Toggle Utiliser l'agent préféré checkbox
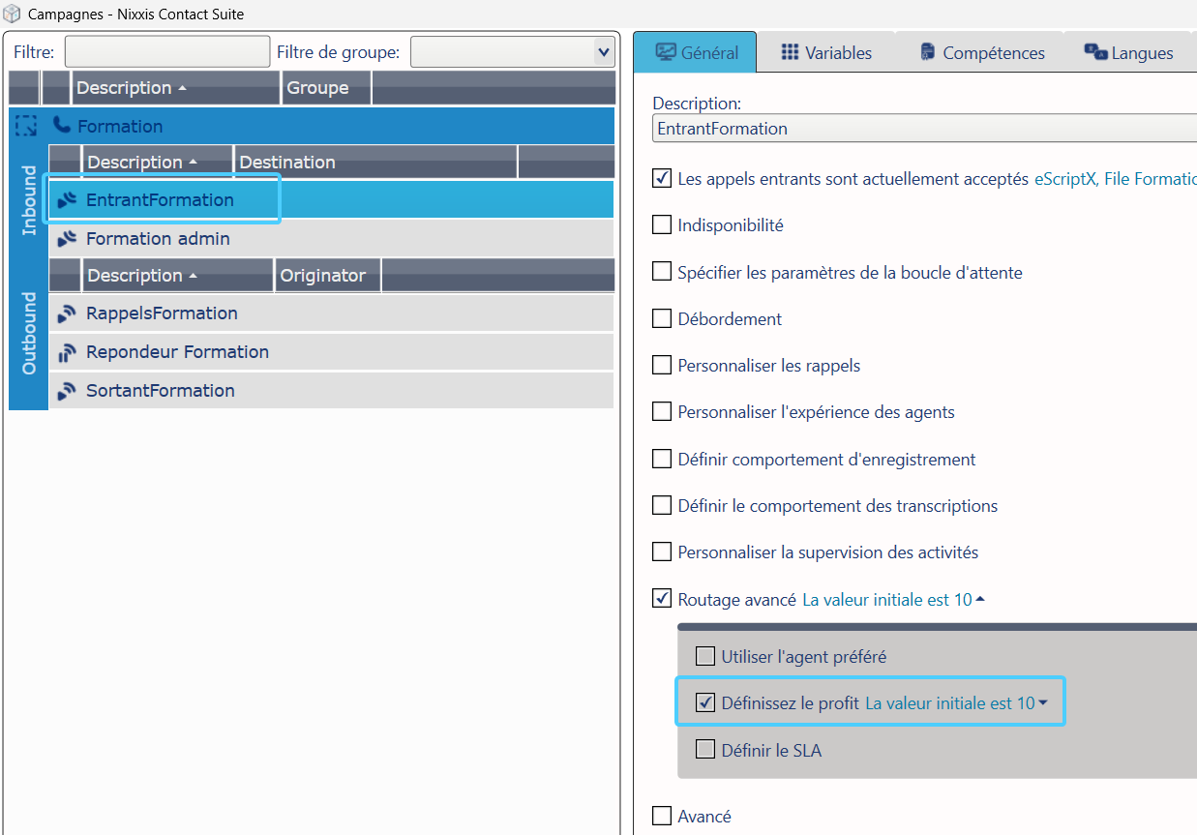This screenshot has width=1197, height=835. click(x=705, y=657)
